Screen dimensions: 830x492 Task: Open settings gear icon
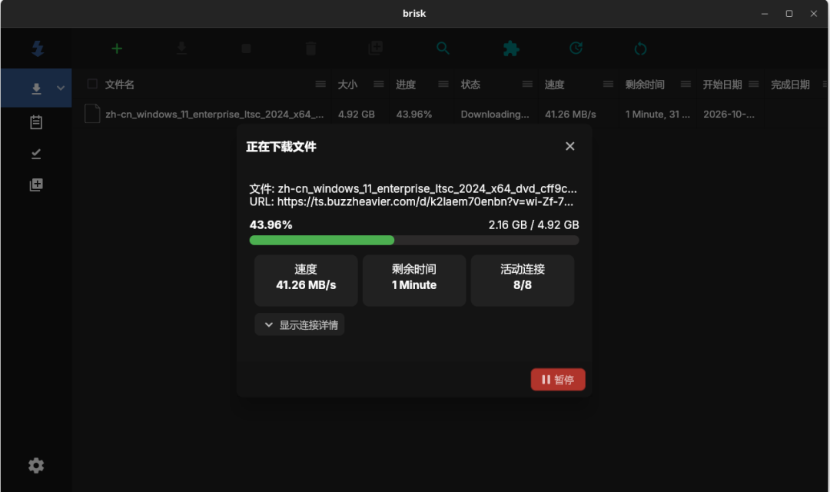point(36,466)
